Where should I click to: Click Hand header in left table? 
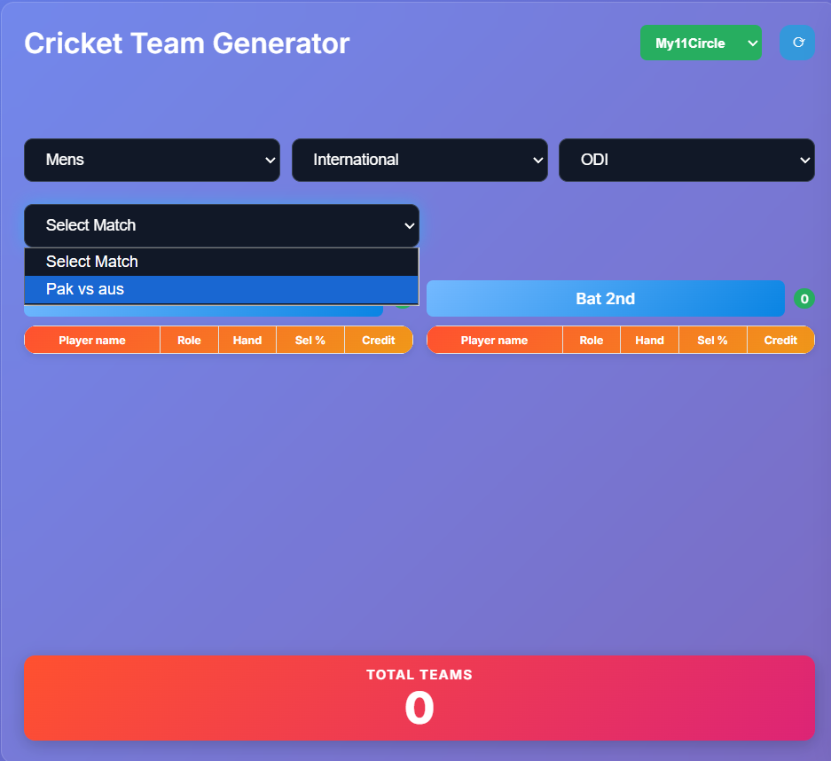tap(247, 341)
